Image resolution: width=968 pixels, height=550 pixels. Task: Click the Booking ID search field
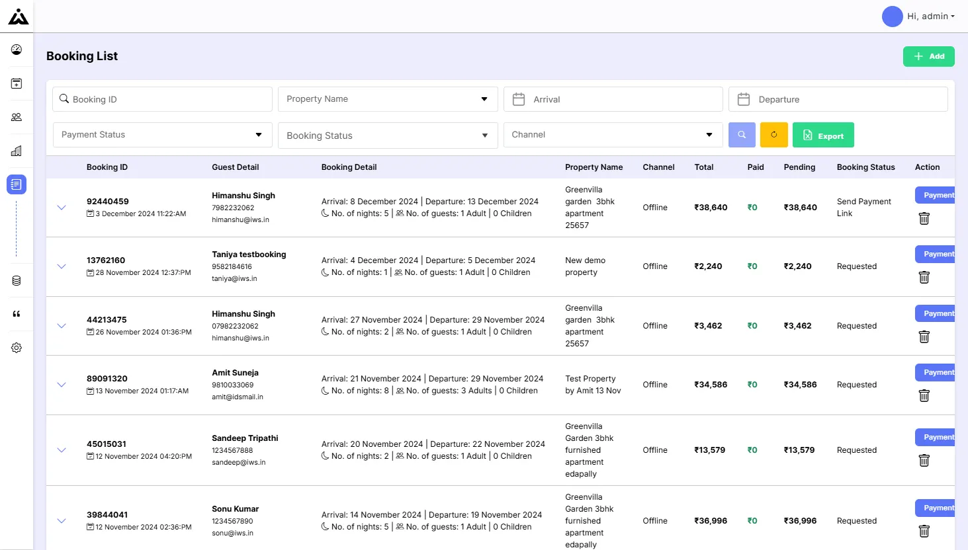pyautogui.click(x=163, y=99)
